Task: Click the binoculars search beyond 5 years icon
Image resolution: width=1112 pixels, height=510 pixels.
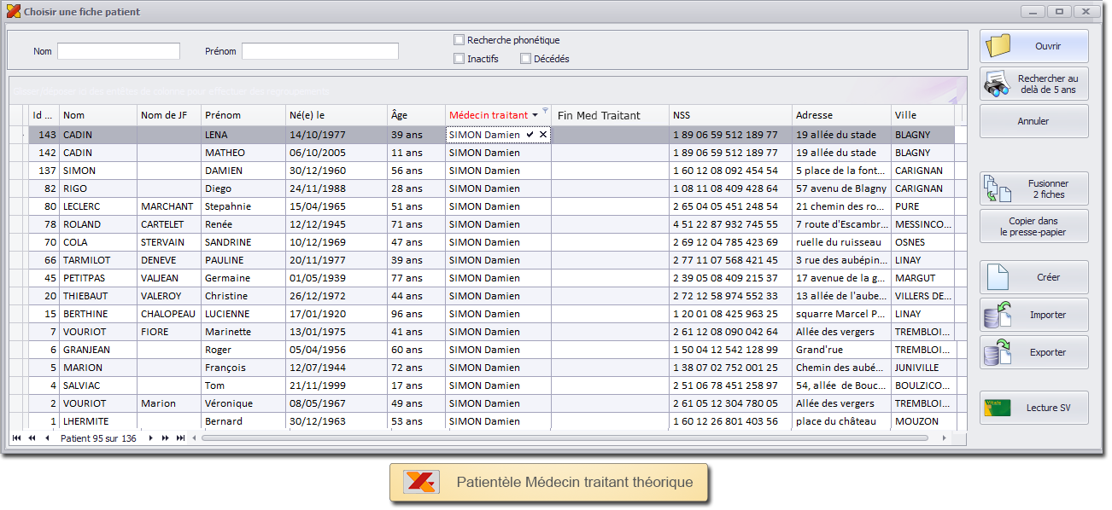Action: point(997,84)
